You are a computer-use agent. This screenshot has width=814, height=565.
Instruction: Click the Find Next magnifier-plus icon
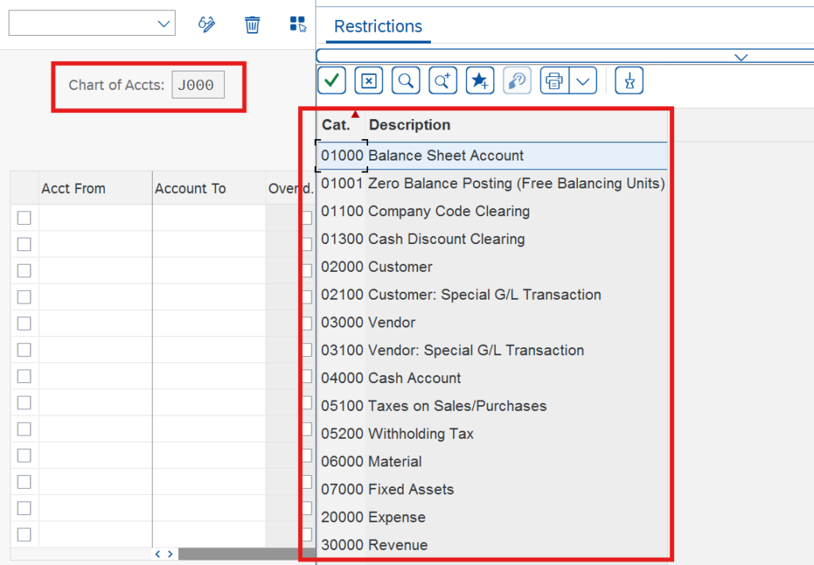tap(442, 80)
